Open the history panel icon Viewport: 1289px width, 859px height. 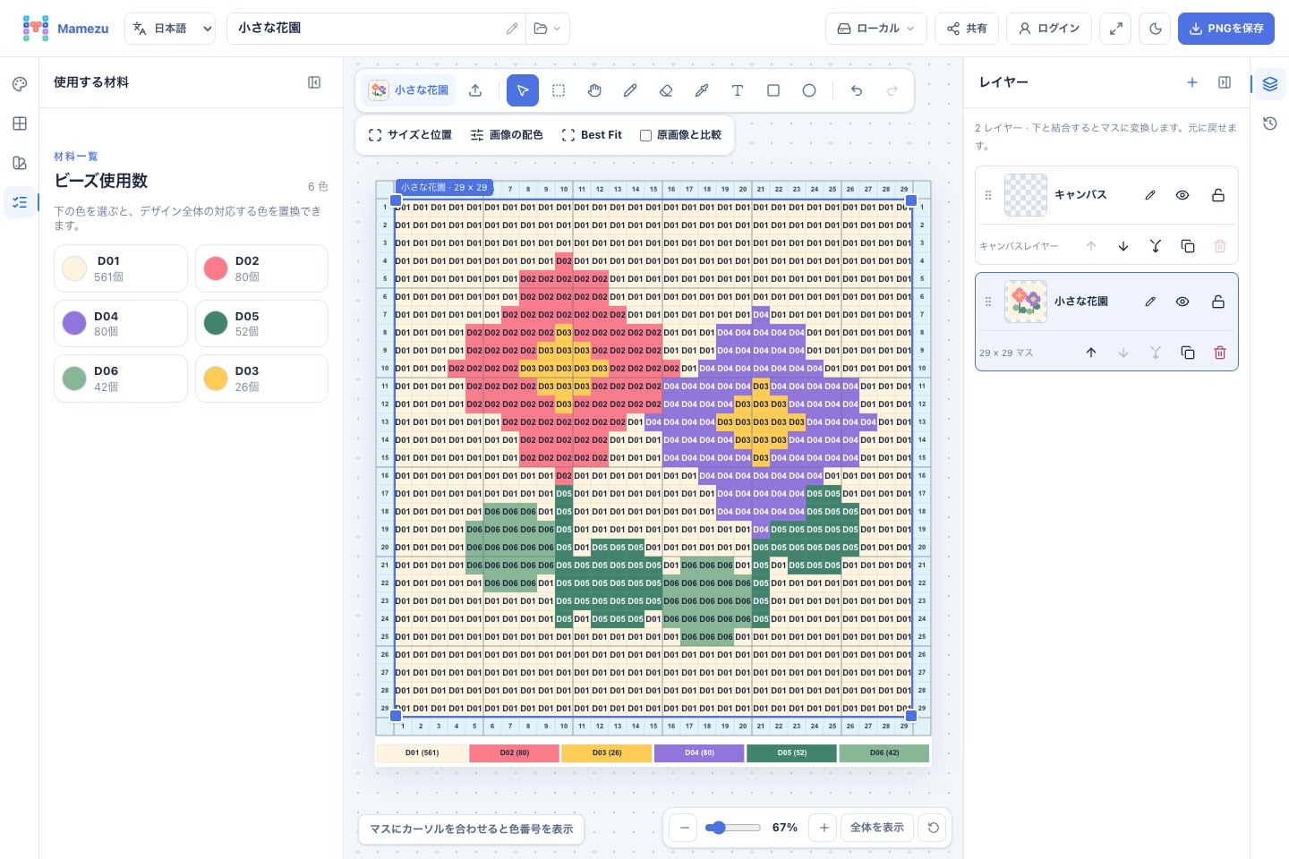[x=1270, y=123]
